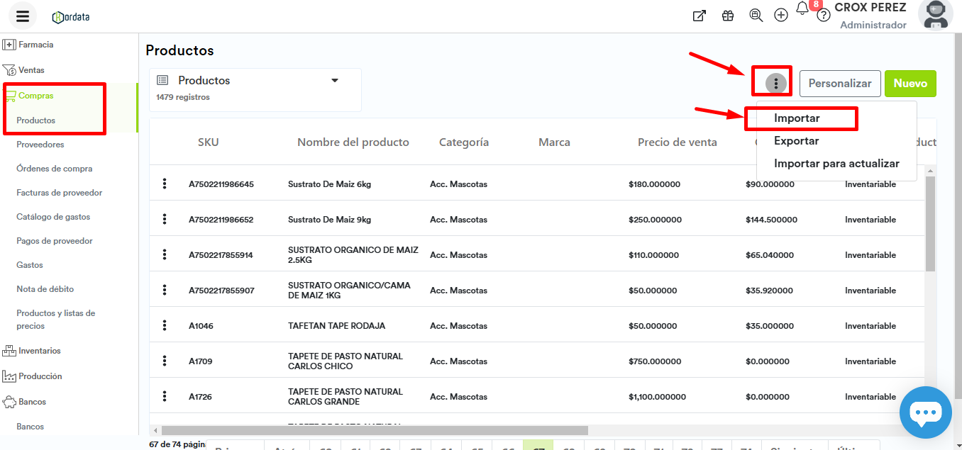962x450 pixels.
Task: Select Importar para actualizar menu entry
Action: coord(836,164)
